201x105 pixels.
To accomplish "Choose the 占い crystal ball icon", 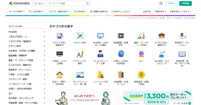I will (x=141, y=54).
